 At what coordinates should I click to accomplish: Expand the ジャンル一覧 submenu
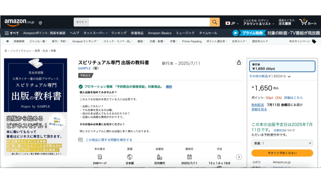pyautogui.click(x=38, y=42)
